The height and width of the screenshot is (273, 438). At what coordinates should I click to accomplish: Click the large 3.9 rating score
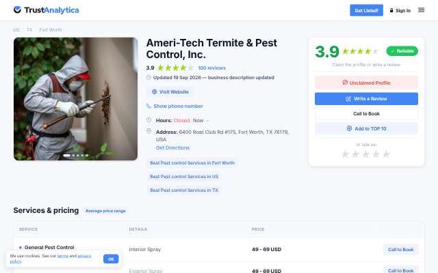(x=327, y=52)
